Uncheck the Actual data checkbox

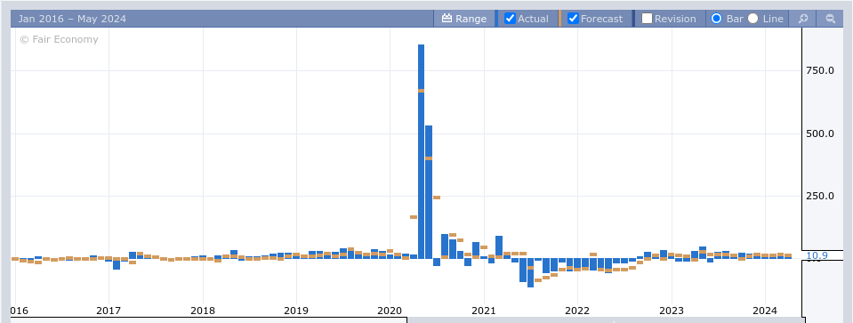tap(510, 19)
